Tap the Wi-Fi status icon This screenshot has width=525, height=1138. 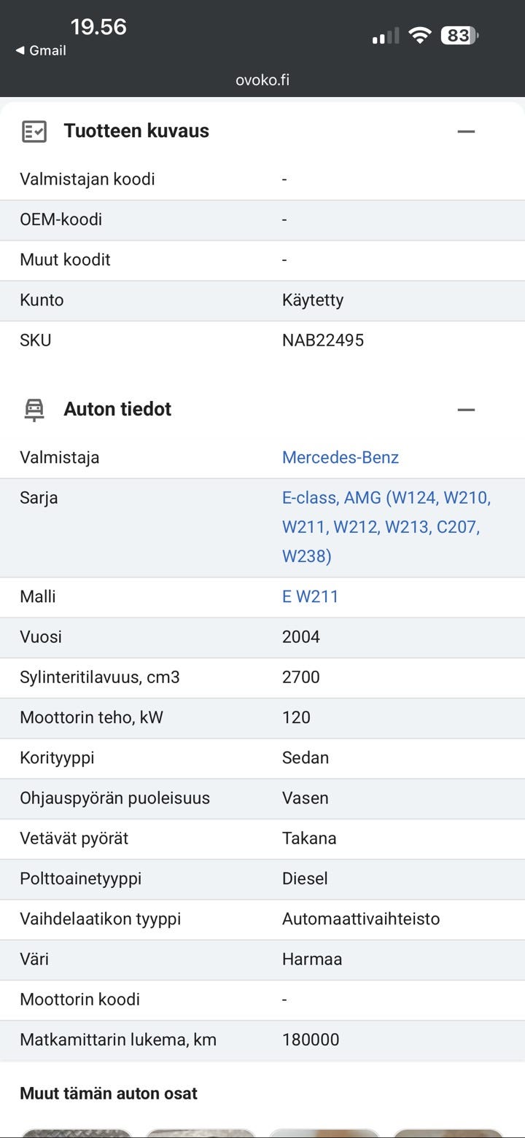420,35
